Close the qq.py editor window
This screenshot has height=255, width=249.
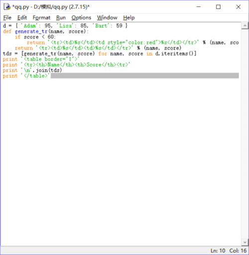239,7
